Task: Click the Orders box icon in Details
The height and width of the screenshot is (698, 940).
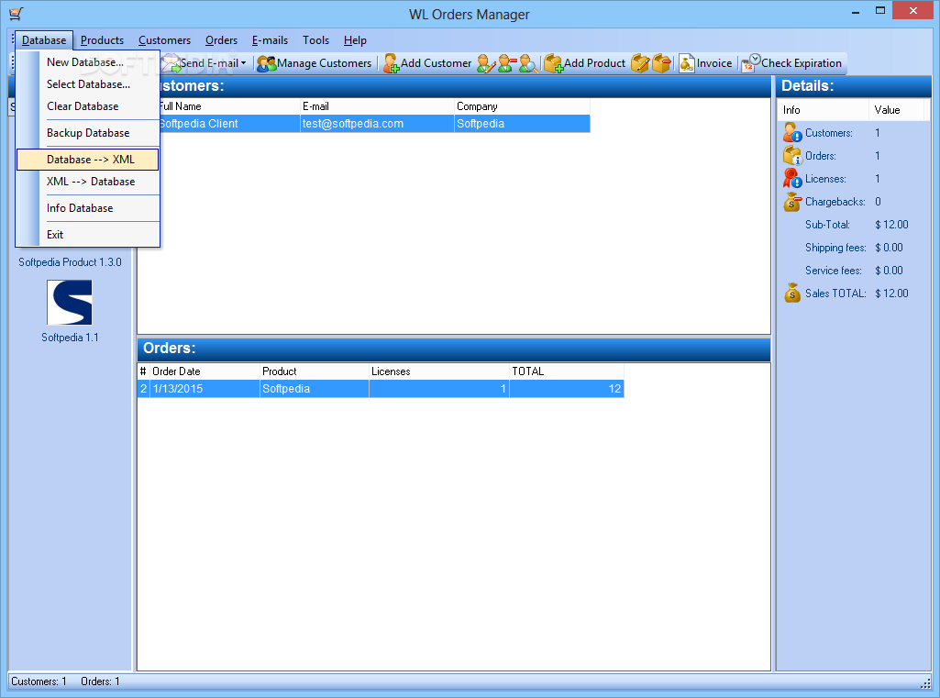Action: coord(792,155)
